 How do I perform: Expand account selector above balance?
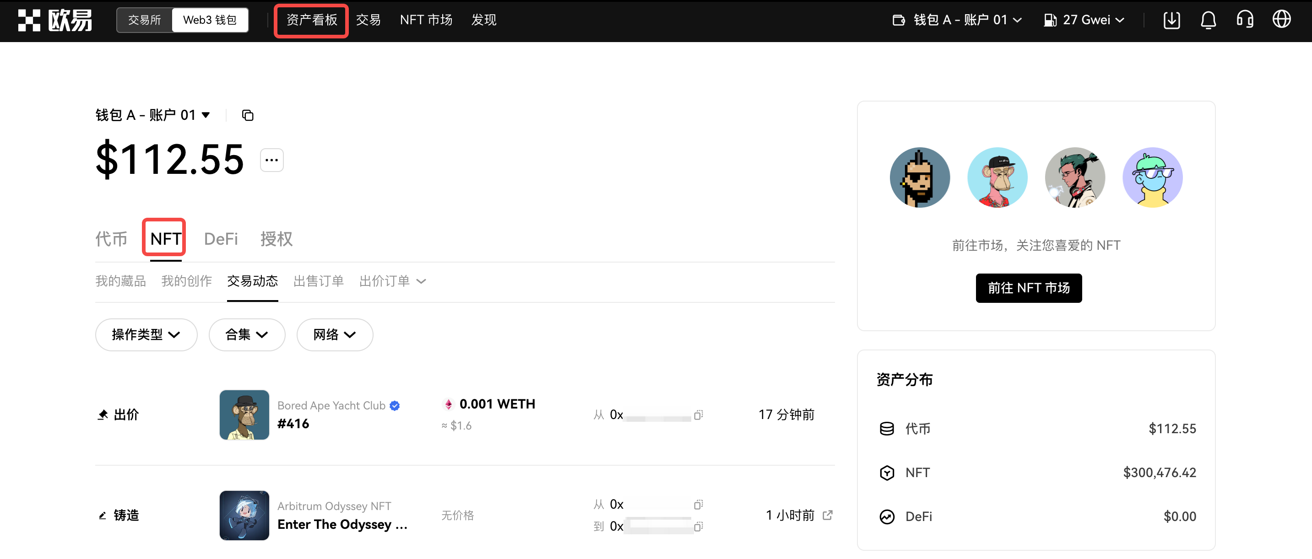[153, 115]
